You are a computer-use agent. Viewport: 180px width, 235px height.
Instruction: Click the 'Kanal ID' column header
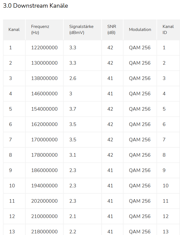coord(168,30)
